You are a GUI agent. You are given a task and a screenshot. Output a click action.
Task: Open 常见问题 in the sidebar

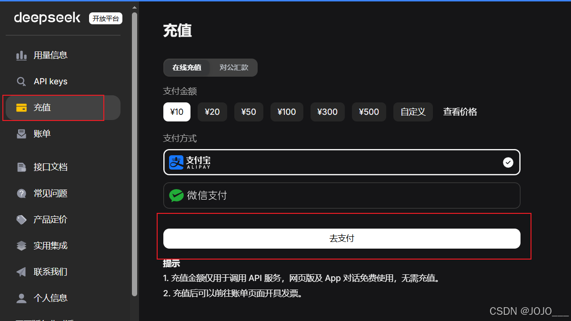(63, 193)
